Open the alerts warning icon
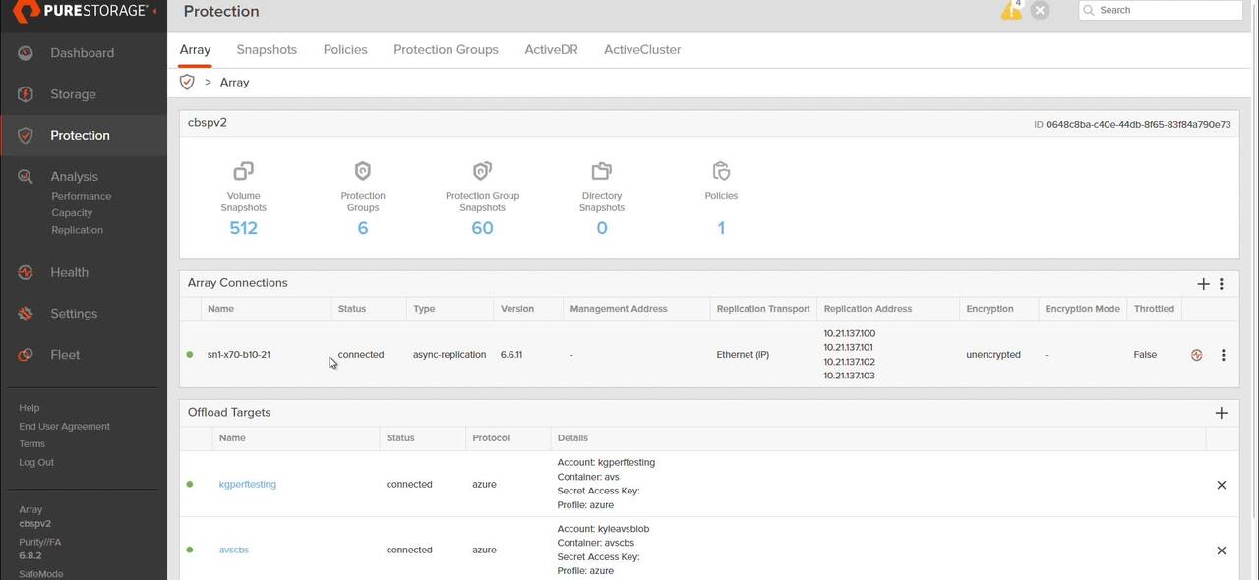1259x580 pixels. pyautogui.click(x=1010, y=11)
